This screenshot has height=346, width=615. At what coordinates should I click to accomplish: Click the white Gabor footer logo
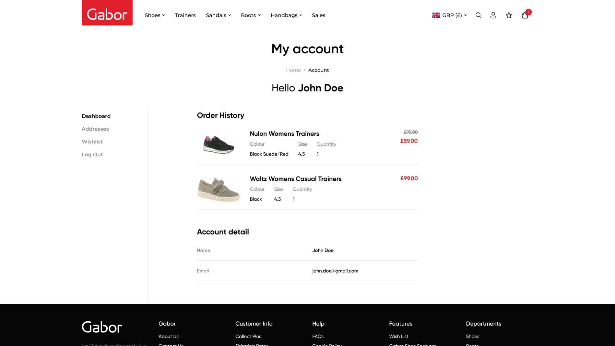(102, 327)
